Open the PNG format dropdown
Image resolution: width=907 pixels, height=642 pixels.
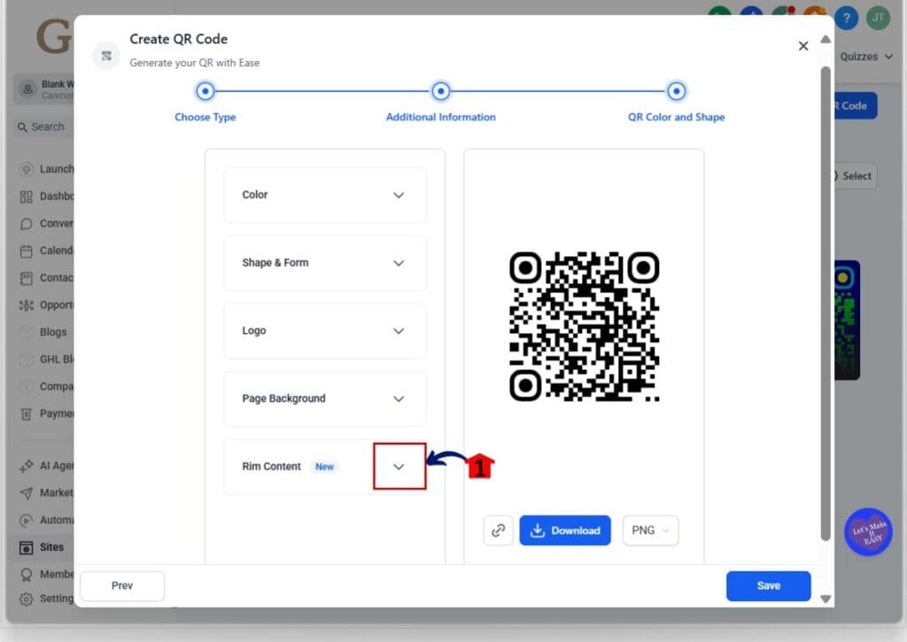point(650,530)
